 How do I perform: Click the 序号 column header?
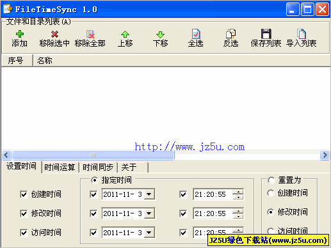pyautogui.click(x=17, y=61)
